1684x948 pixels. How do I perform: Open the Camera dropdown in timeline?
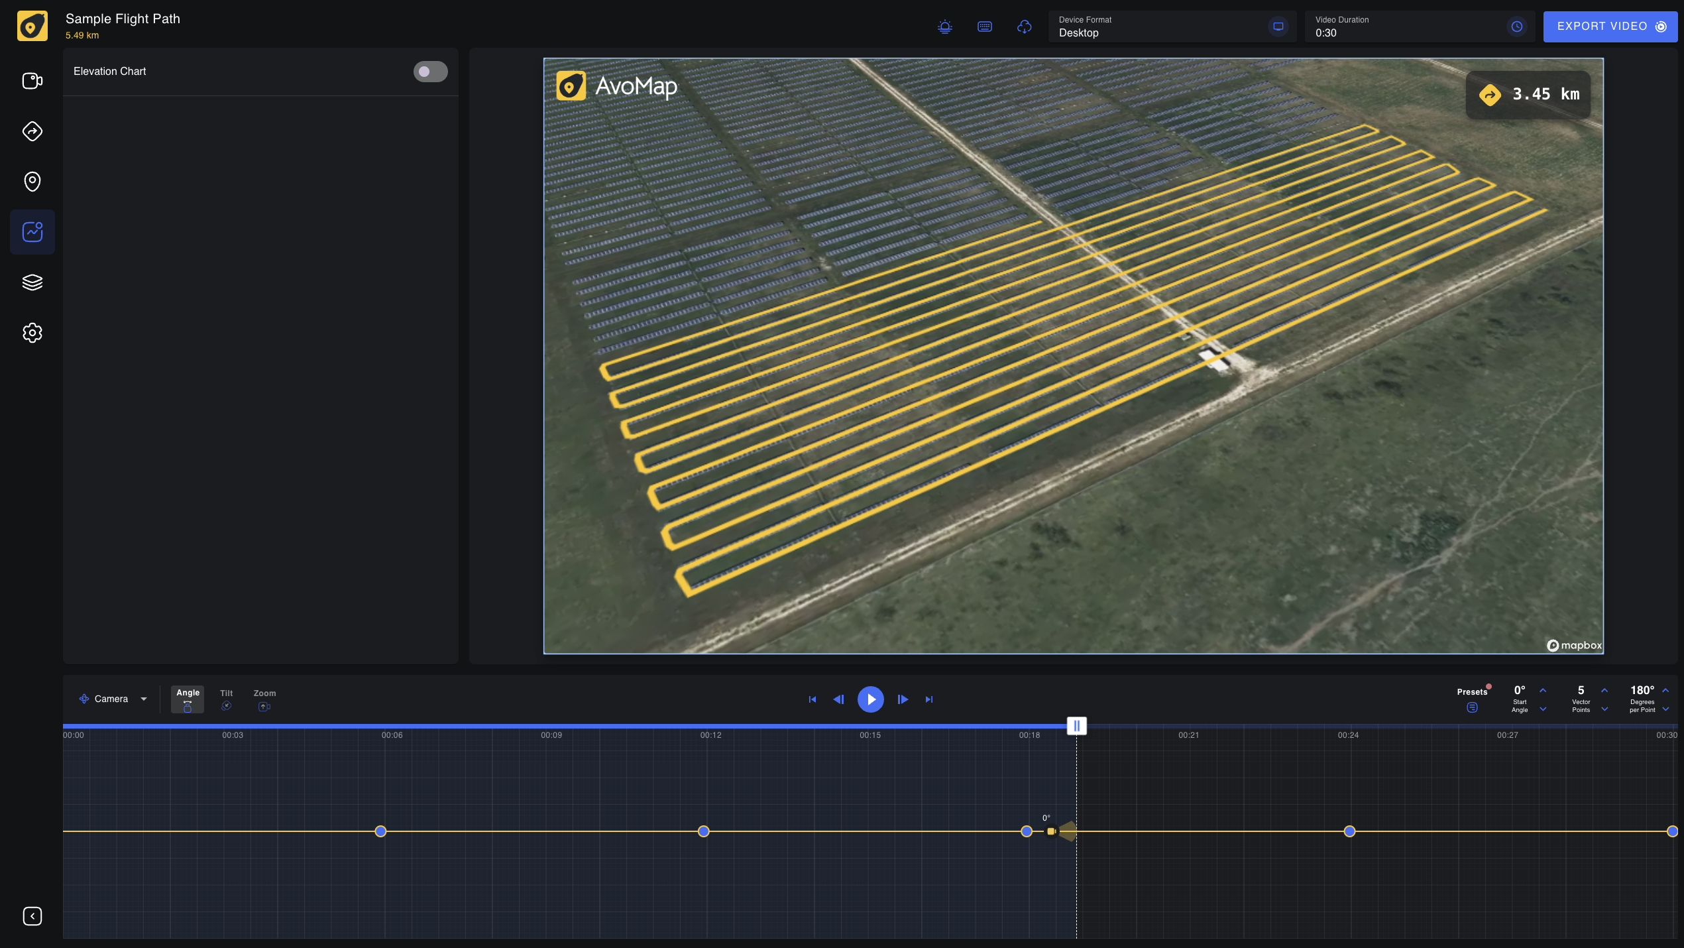(x=113, y=699)
